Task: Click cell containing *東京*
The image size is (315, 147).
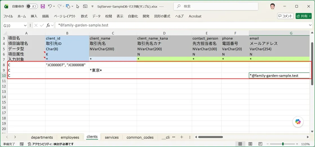Action: click(113, 70)
